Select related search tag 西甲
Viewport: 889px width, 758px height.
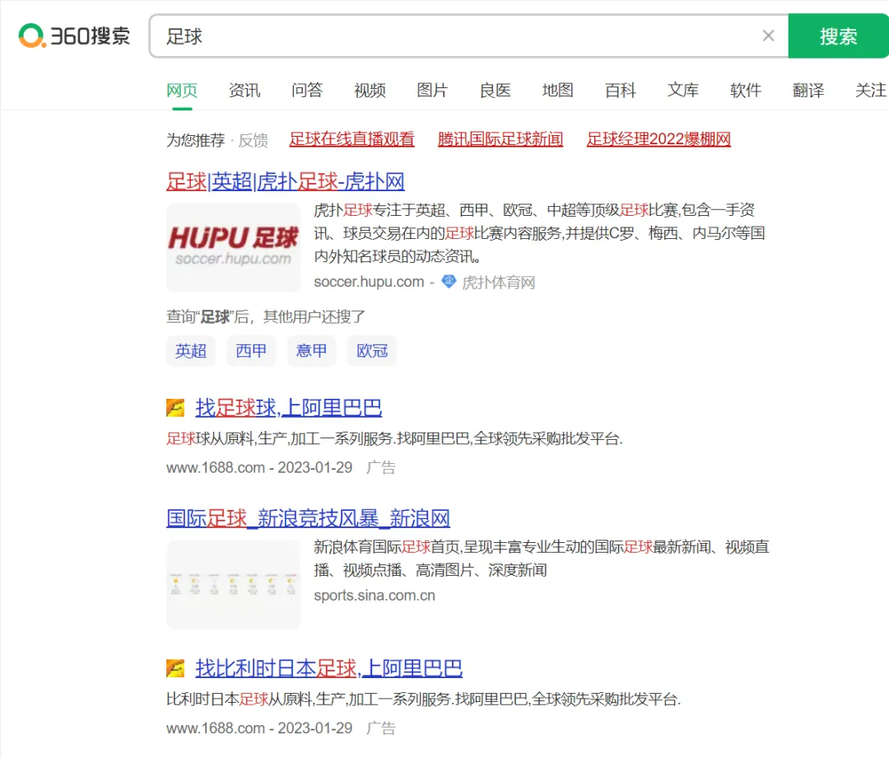[x=251, y=351]
